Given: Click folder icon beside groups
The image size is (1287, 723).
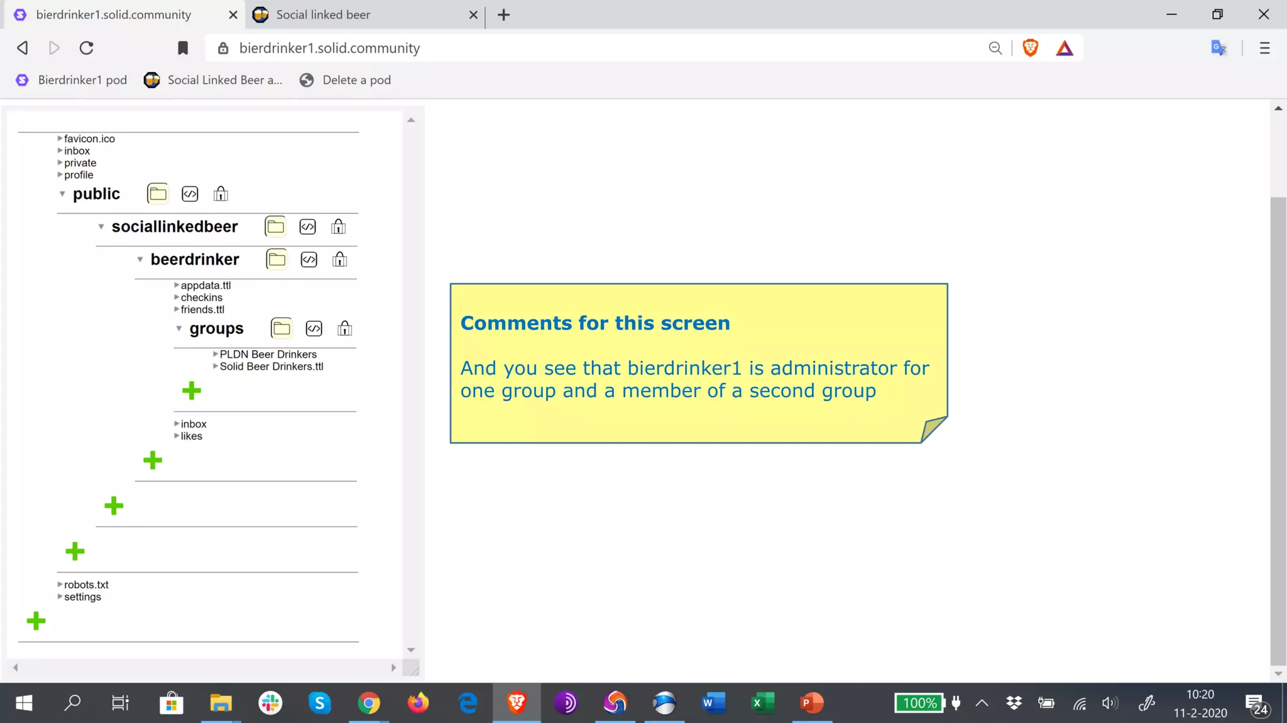Looking at the screenshot, I should point(282,328).
